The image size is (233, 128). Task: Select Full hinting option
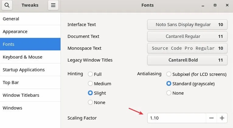point(90,74)
